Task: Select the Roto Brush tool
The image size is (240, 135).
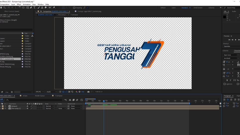Action: [50, 7]
